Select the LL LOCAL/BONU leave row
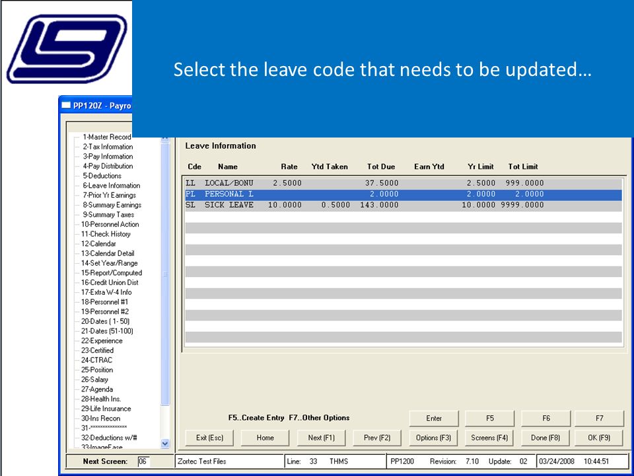The height and width of the screenshot is (476, 634). point(403,183)
